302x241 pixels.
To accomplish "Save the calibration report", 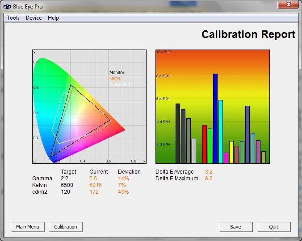I will coord(236,227).
